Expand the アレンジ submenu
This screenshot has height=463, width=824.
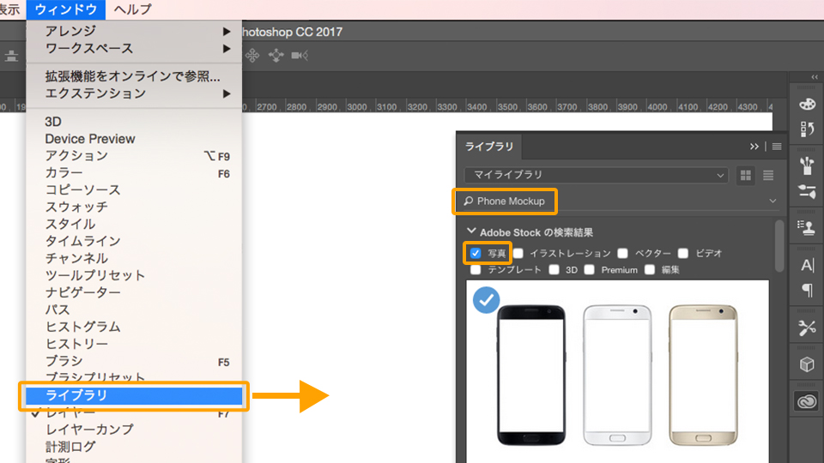pyautogui.click(x=134, y=31)
